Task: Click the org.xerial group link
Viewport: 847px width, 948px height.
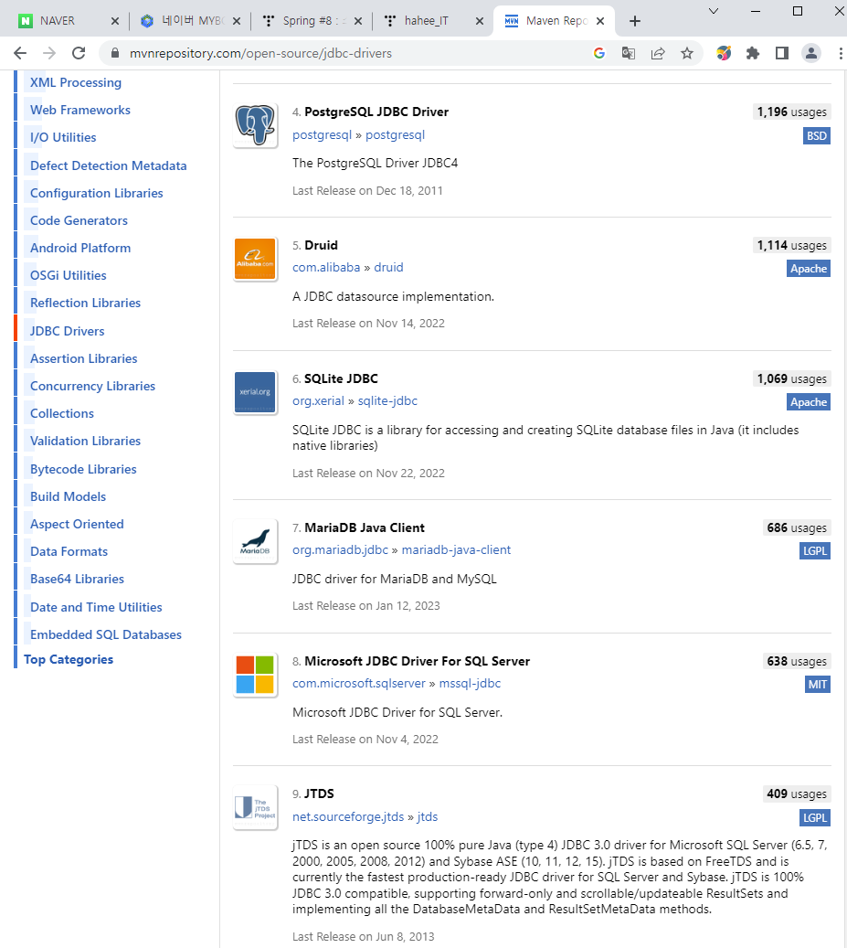Action: [x=318, y=400]
